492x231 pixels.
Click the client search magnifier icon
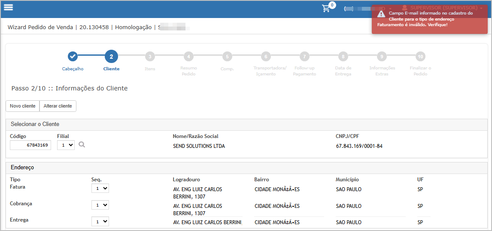tap(82, 145)
